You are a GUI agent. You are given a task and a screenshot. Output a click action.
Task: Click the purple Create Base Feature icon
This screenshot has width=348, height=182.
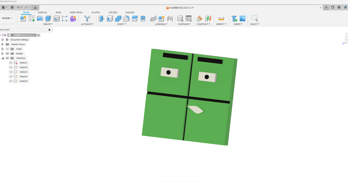click(73, 19)
